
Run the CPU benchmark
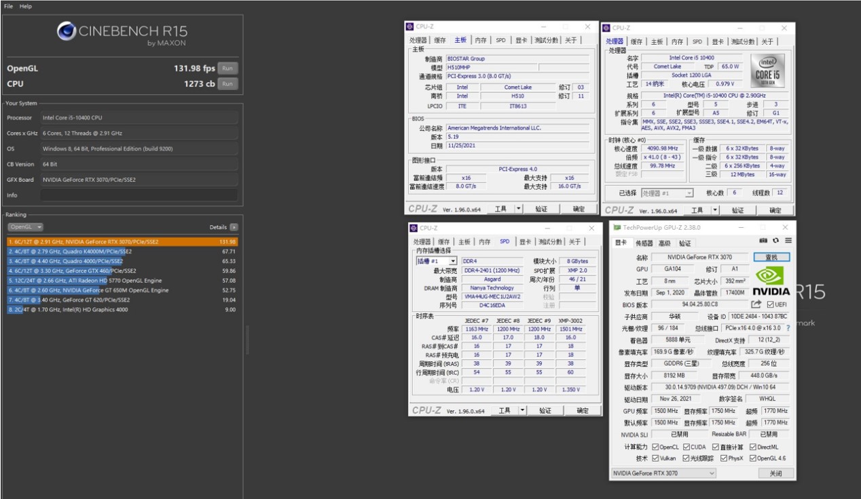coord(227,83)
